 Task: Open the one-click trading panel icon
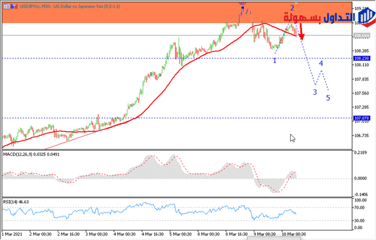point(14,6)
